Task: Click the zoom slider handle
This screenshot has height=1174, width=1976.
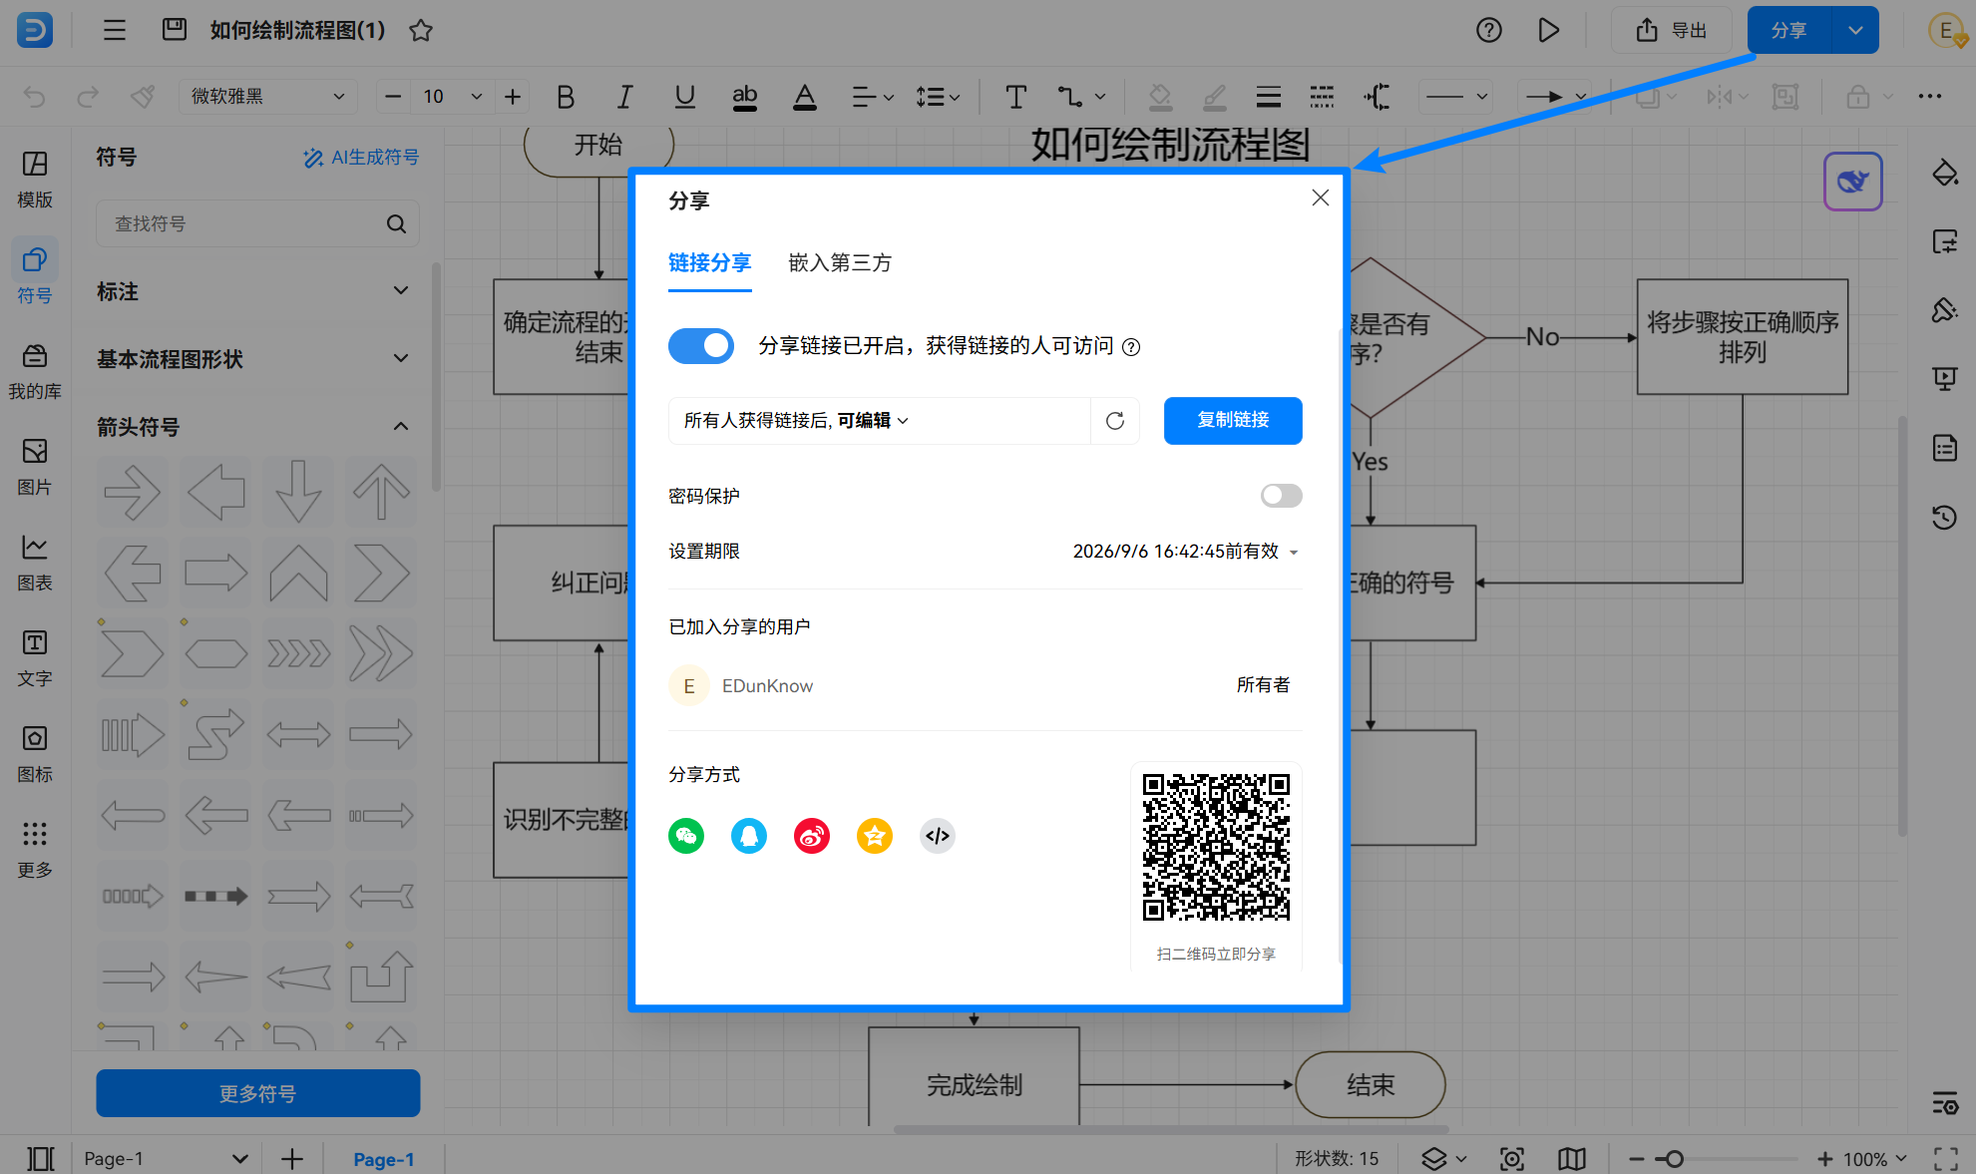Action: click(1675, 1158)
